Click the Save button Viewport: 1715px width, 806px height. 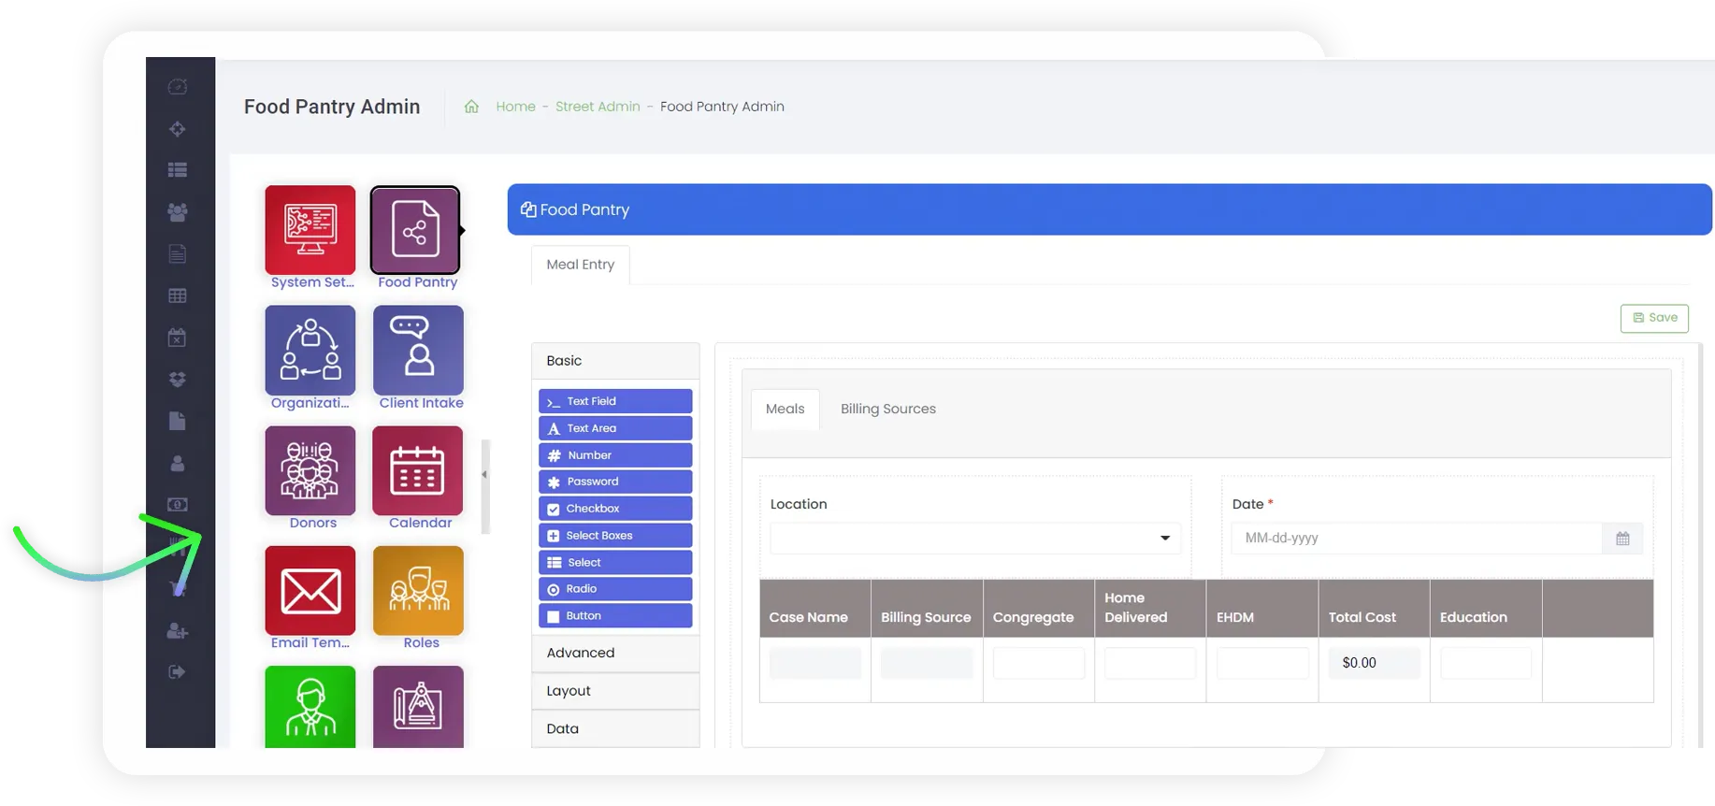click(1654, 318)
